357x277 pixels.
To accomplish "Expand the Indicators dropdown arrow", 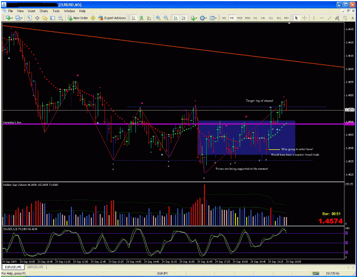I will click(x=196, y=18).
